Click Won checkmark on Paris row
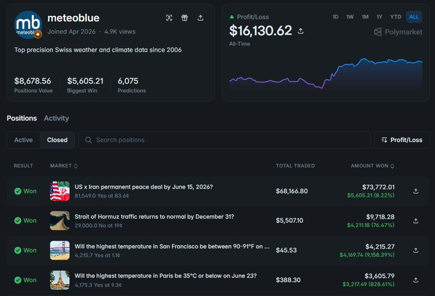 (x=18, y=280)
